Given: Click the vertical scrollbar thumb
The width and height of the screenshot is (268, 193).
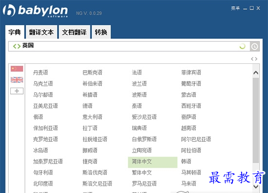Looking at the screenshot, I should [256, 120].
